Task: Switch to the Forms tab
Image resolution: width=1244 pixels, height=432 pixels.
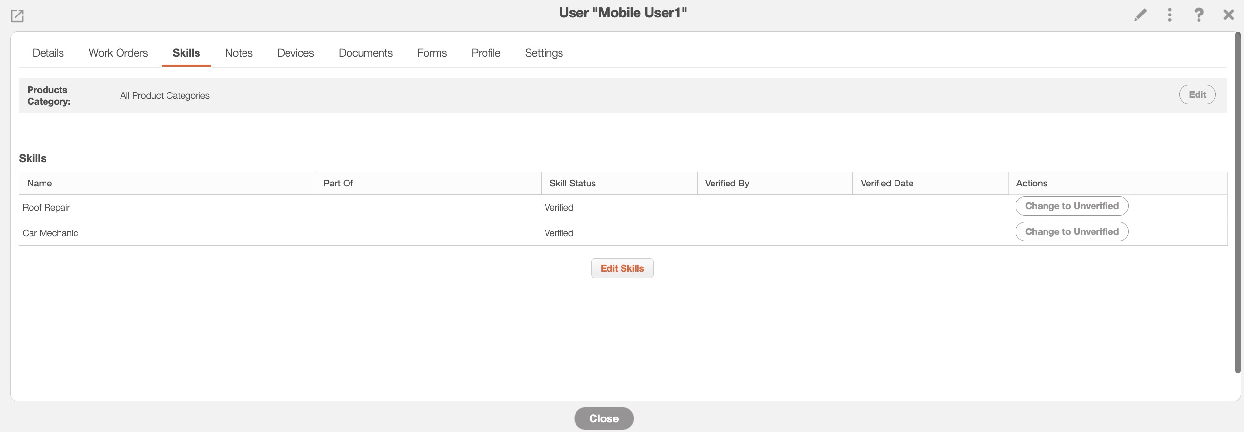Action: 432,53
